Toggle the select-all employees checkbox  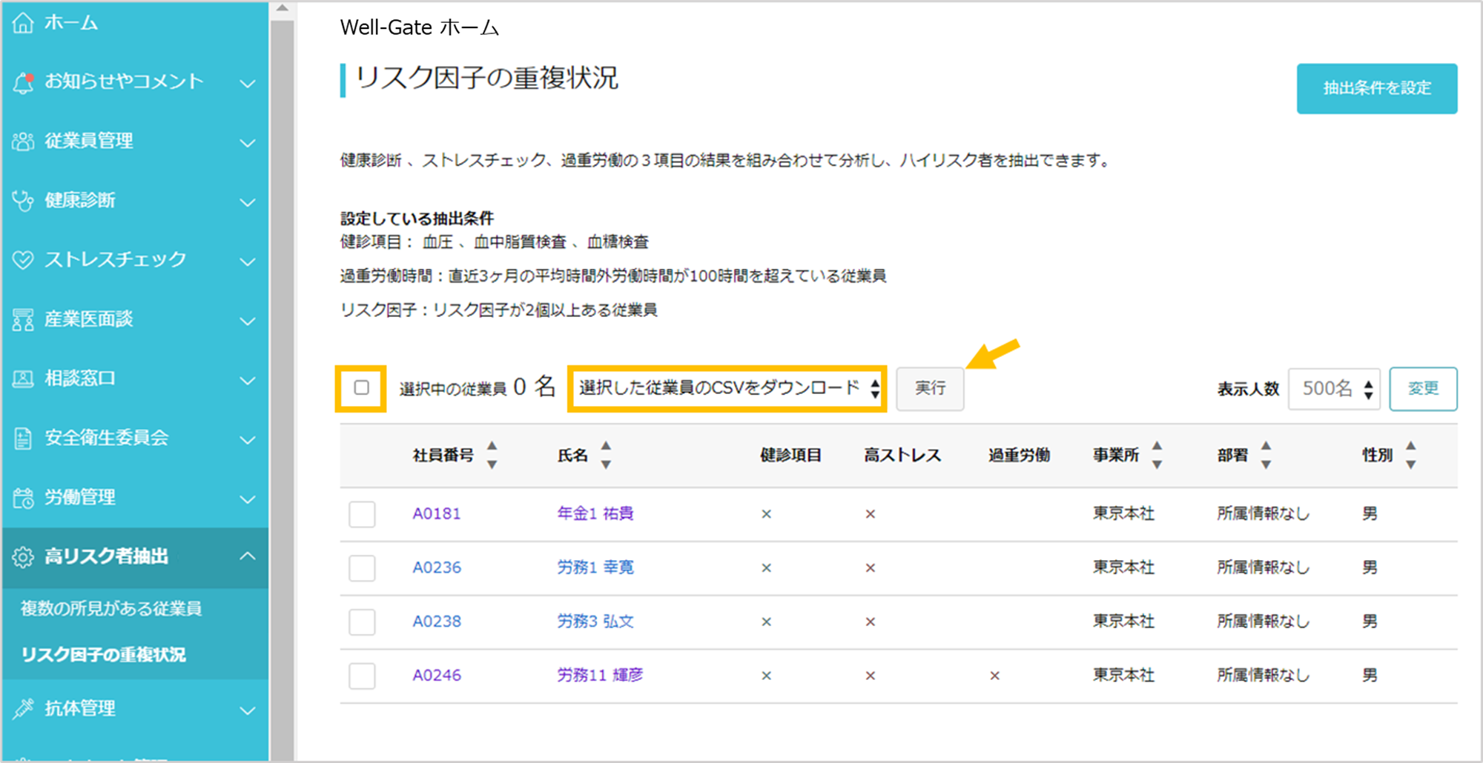pos(361,387)
